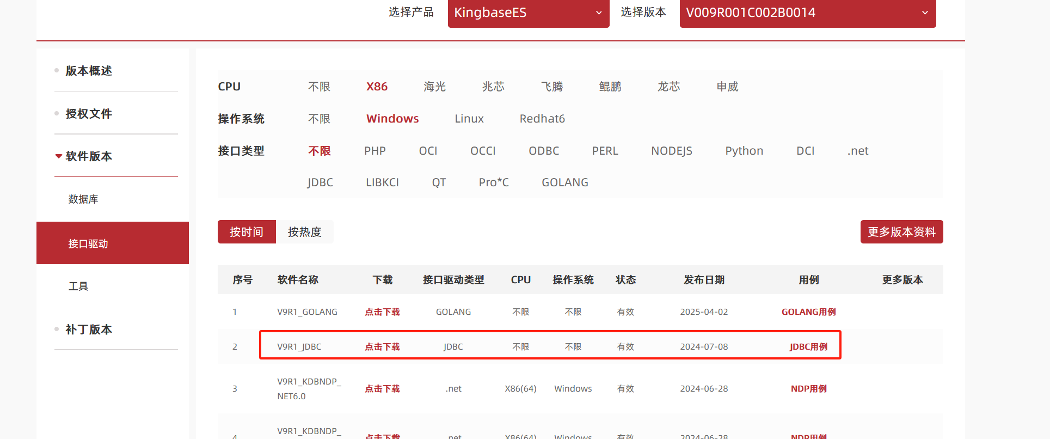Open the KingbaseES product dropdown
The height and width of the screenshot is (439, 1050).
(x=528, y=13)
